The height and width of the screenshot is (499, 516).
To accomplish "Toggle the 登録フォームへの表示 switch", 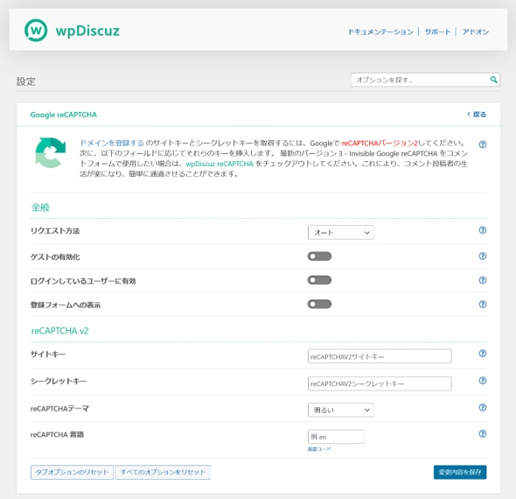I will [319, 304].
